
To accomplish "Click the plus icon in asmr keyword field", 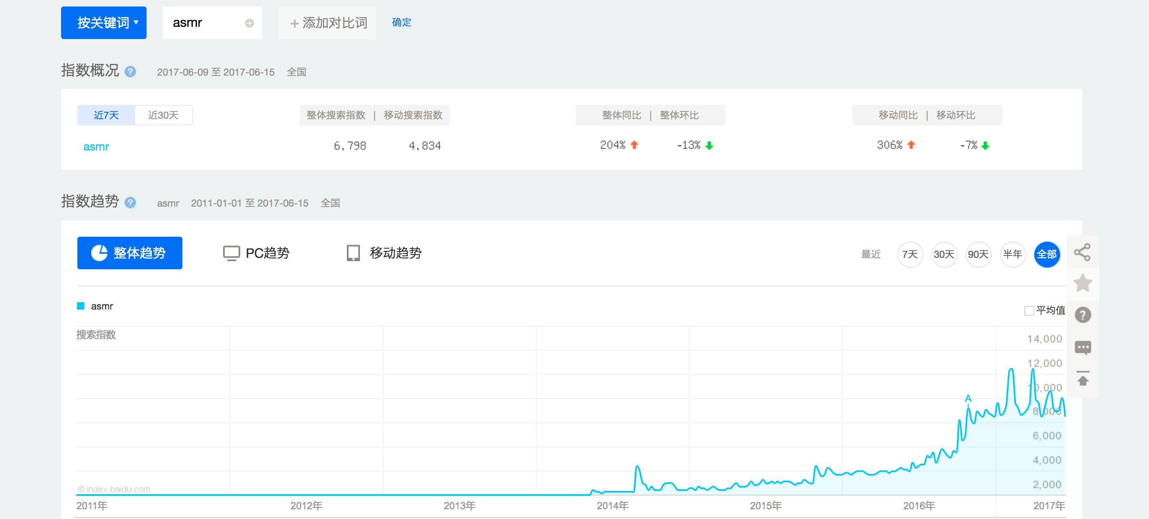I will pyautogui.click(x=249, y=23).
